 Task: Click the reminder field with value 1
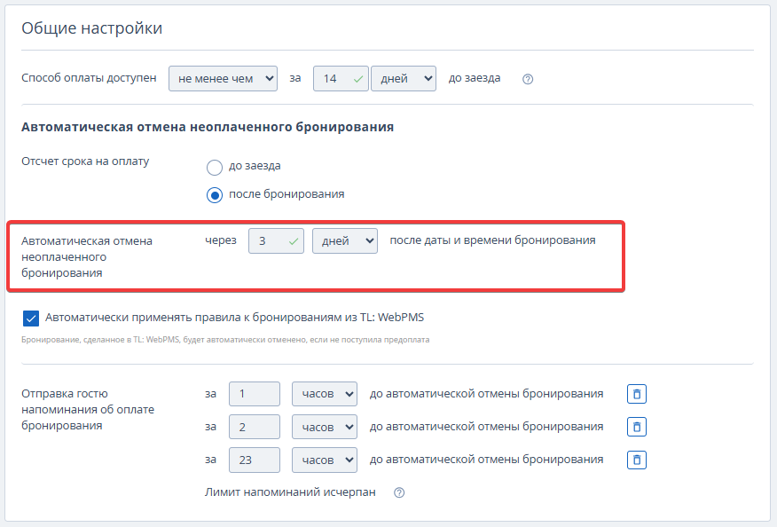click(x=255, y=394)
